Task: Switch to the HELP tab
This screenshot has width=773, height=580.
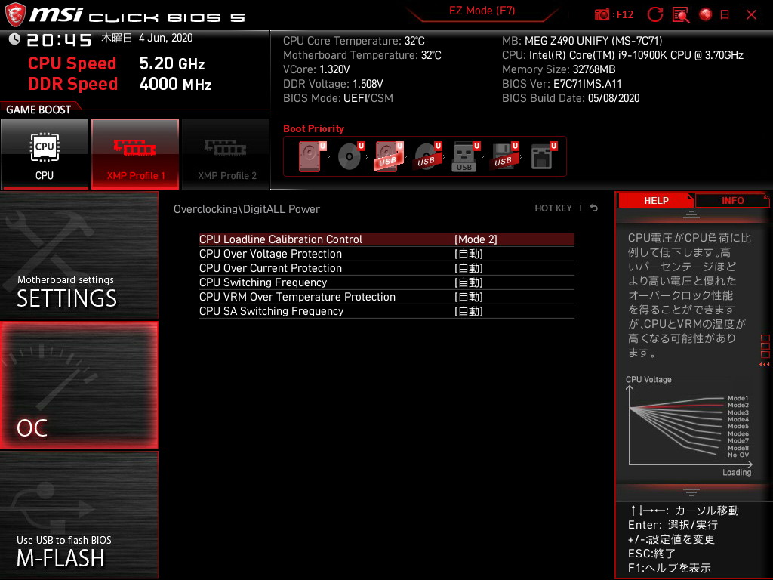Action: coord(656,201)
